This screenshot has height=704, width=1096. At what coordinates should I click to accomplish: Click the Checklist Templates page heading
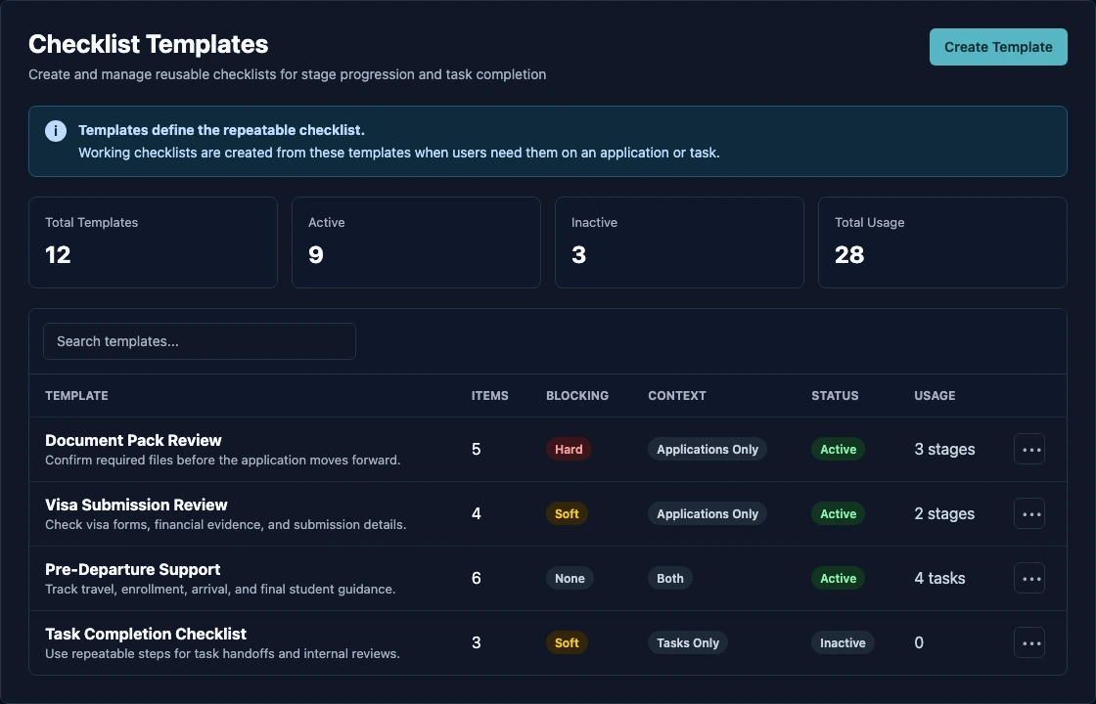coord(148,44)
